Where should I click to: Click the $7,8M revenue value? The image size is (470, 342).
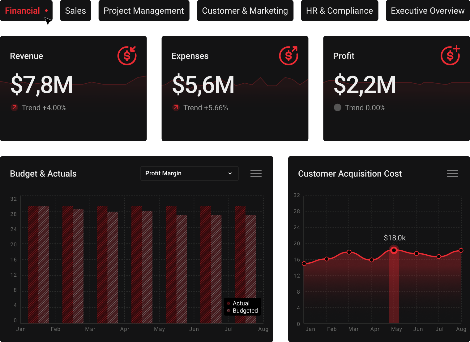point(42,85)
